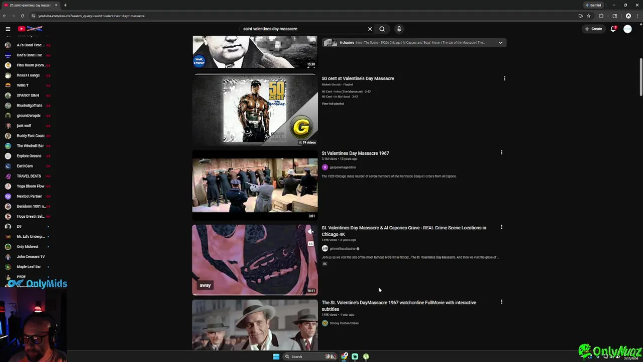Click the Chrome profile avatar
The width and height of the screenshot is (643, 362).
coord(628,16)
